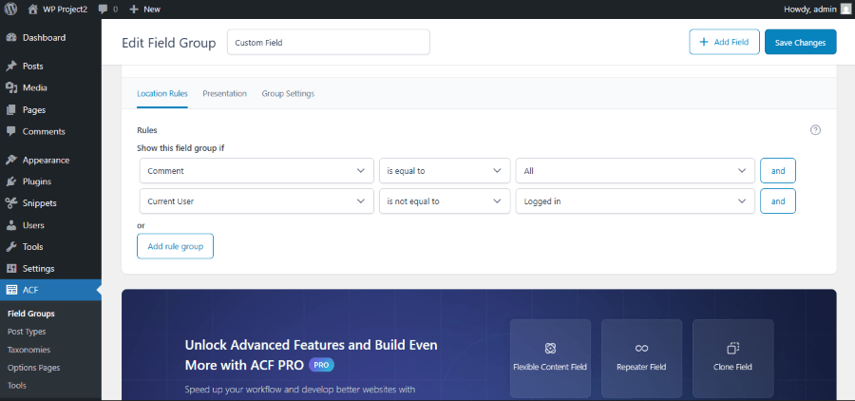Switch to the Group Settings tab
The image size is (855, 401).
288,93
